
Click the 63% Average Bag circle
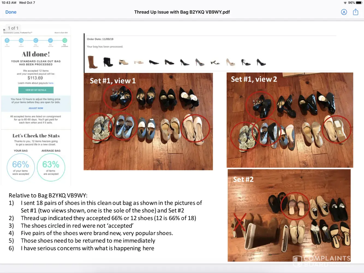tap(51, 167)
